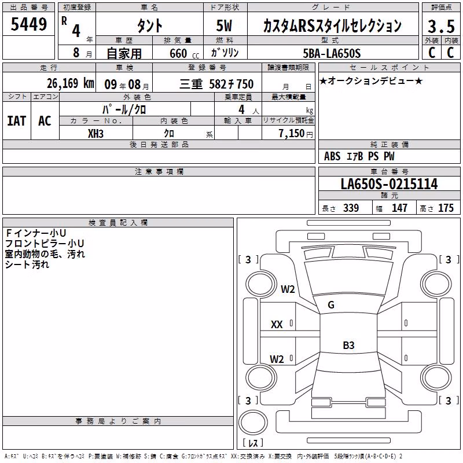Viewport: 463px width, 463px height.
Task: Click the inspector note 室内動物の毛、汚れ
Action: pyautogui.click(x=45, y=253)
